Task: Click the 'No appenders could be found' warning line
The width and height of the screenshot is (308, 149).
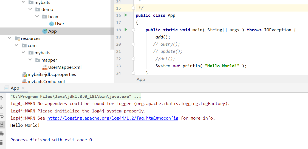Action: pos(120,104)
